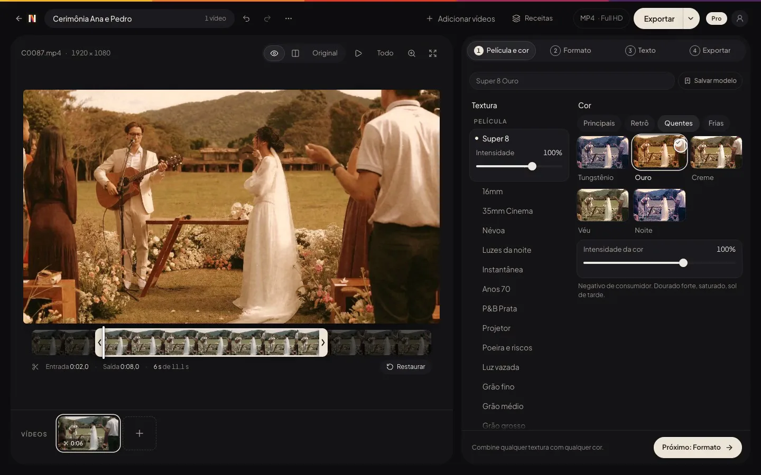This screenshot has height=475, width=761.
Task: Open the user account profile icon
Action: tap(740, 18)
